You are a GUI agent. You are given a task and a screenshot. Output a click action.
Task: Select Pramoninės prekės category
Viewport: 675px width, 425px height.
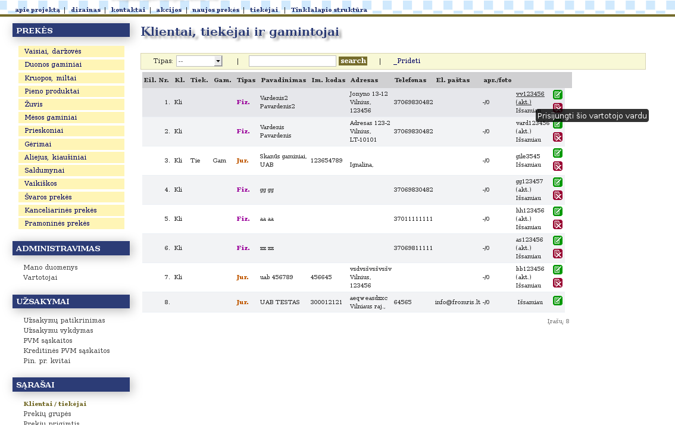point(71,223)
